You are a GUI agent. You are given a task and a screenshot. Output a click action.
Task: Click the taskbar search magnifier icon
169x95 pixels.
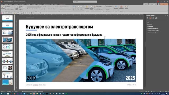click(x=5, y=94)
